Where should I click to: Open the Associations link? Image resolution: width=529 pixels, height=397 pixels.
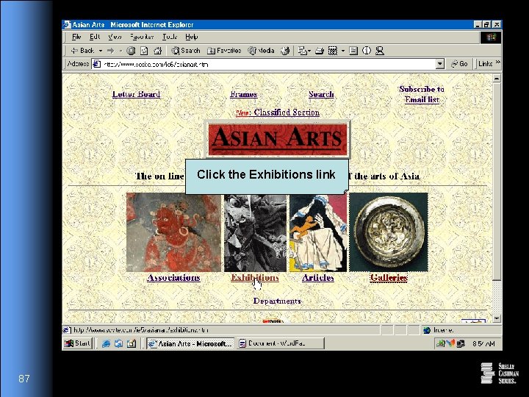click(x=173, y=277)
